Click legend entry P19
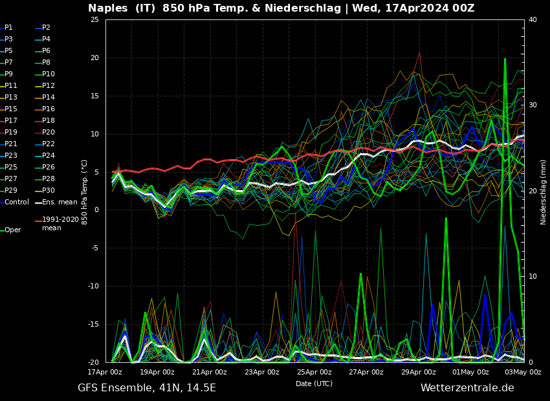 [8, 132]
